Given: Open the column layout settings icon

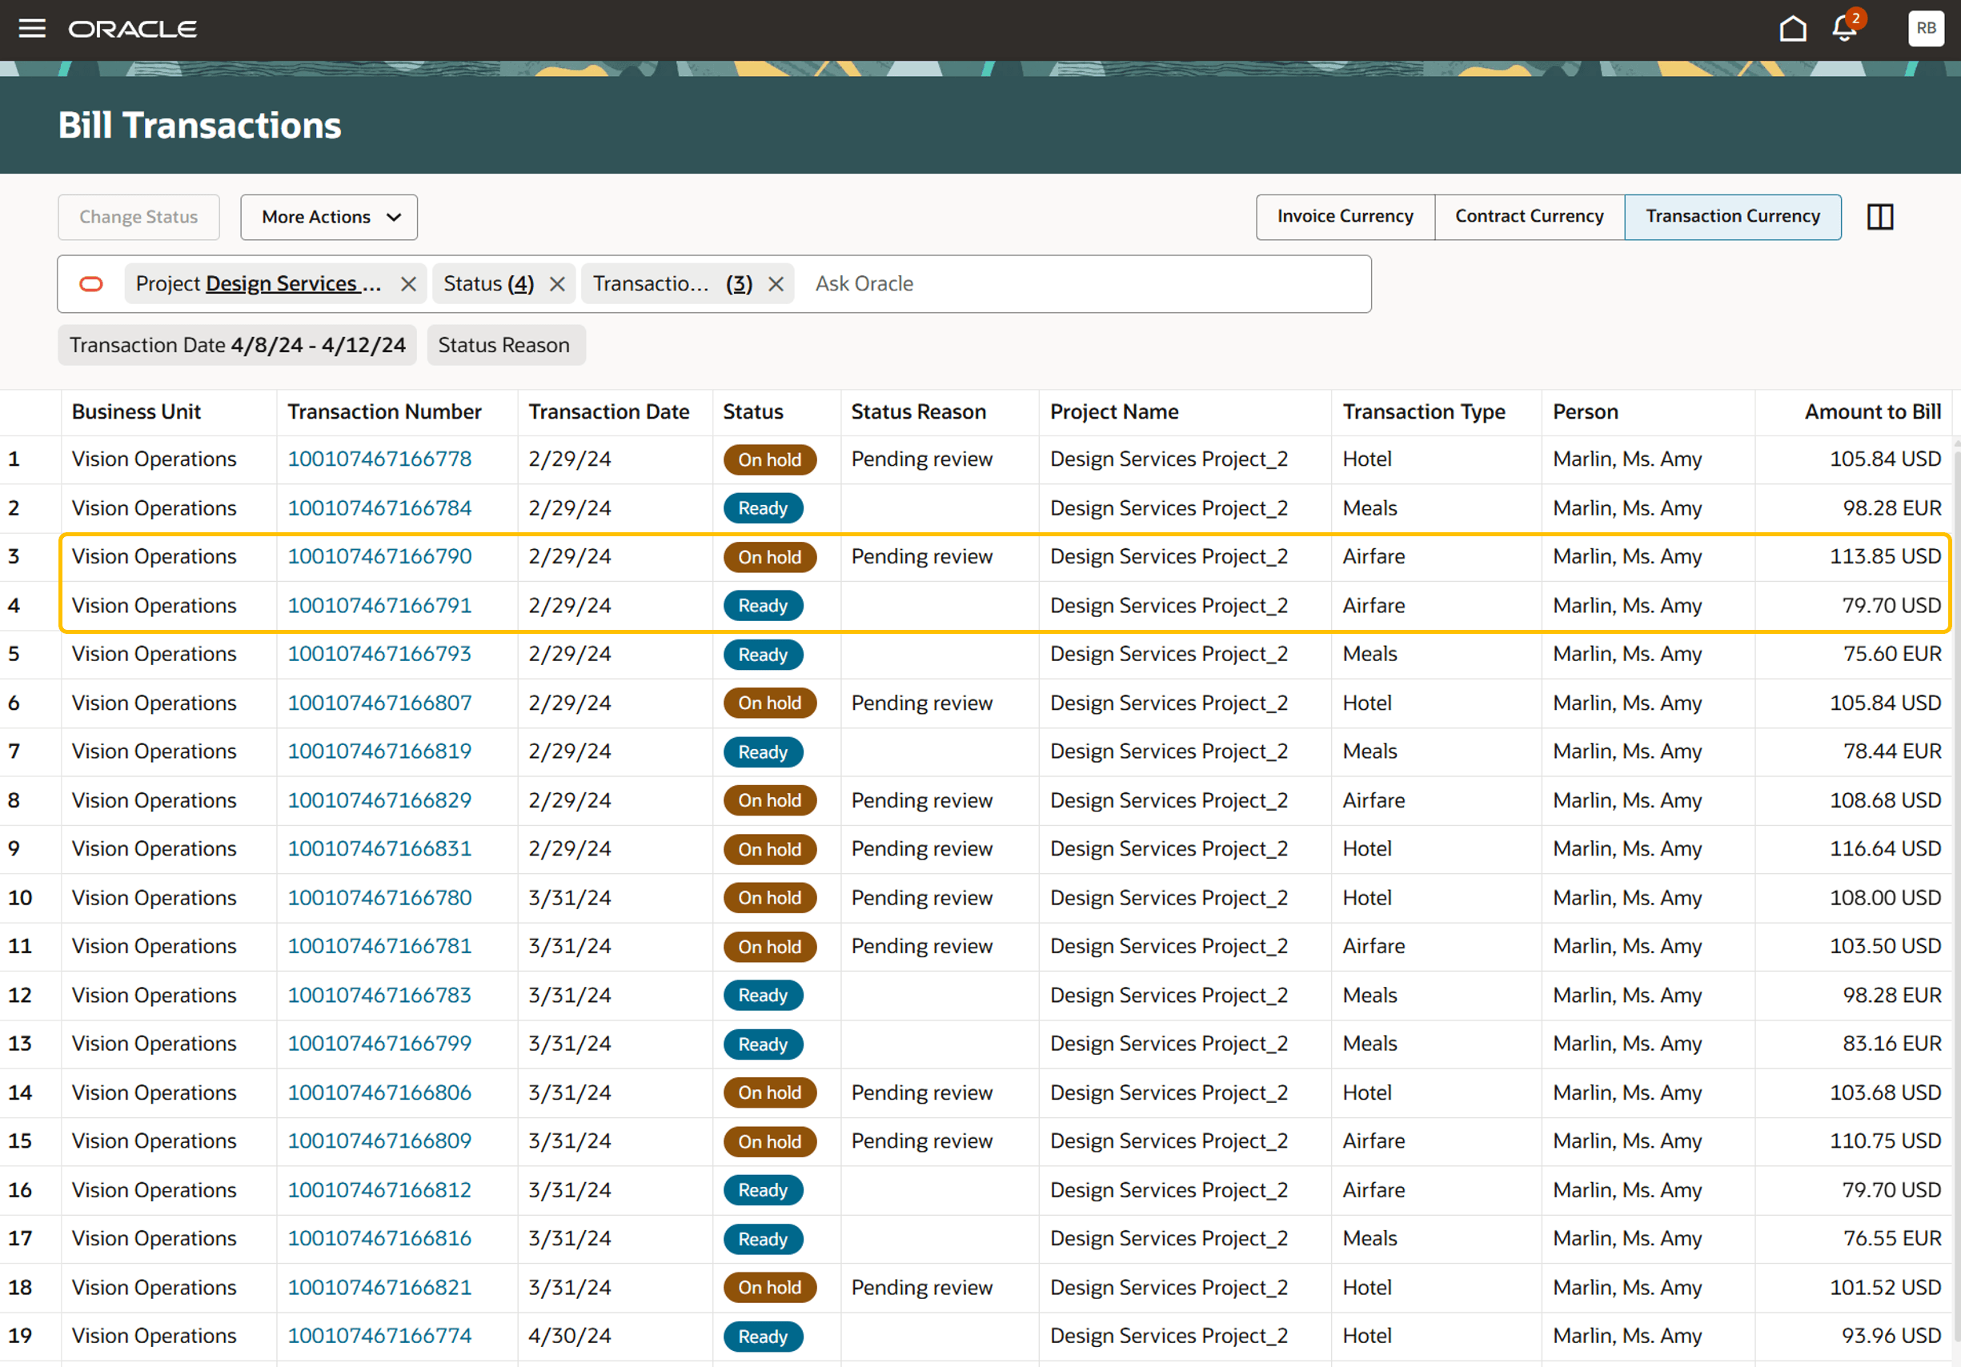Looking at the screenshot, I should 1880,217.
